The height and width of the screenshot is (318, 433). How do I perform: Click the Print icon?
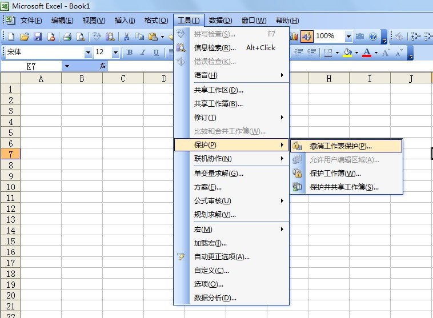(x=67, y=37)
